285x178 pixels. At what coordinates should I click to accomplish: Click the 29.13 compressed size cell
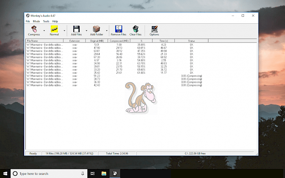[x=119, y=48]
